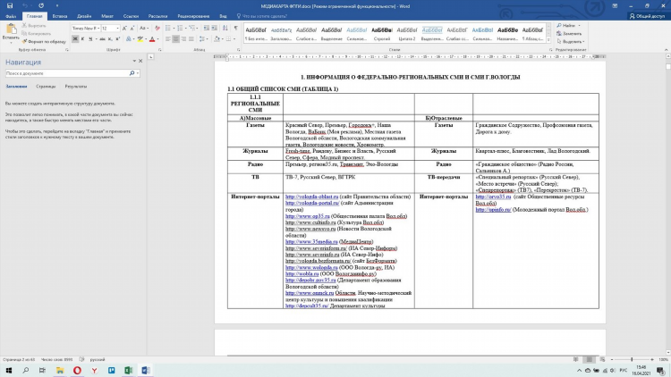Click the Find (Найти) magnifier button
671x377 pixels.
(566, 26)
